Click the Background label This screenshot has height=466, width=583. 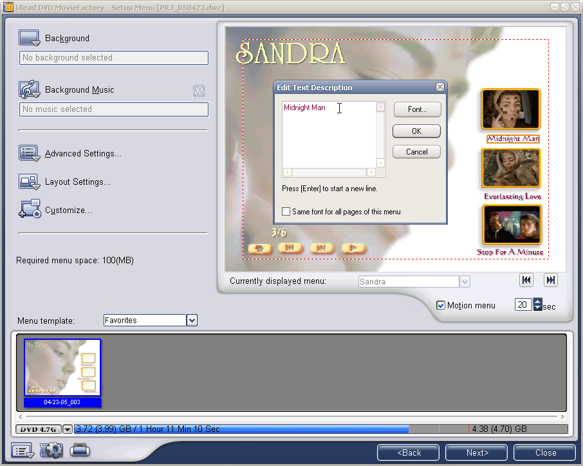(67, 39)
